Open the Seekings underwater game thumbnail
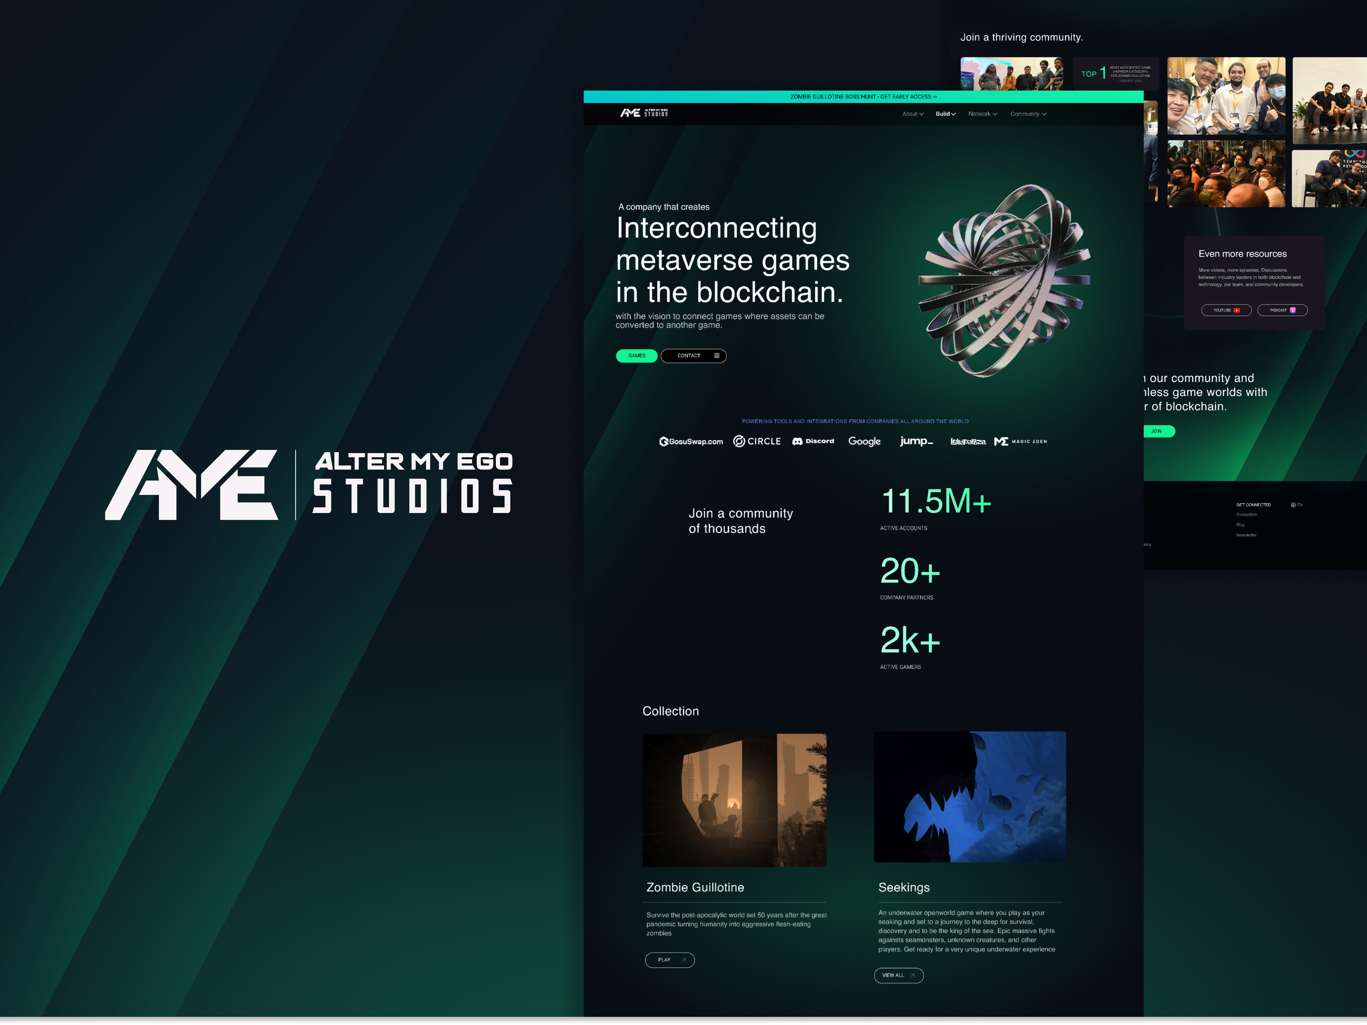 (x=970, y=797)
